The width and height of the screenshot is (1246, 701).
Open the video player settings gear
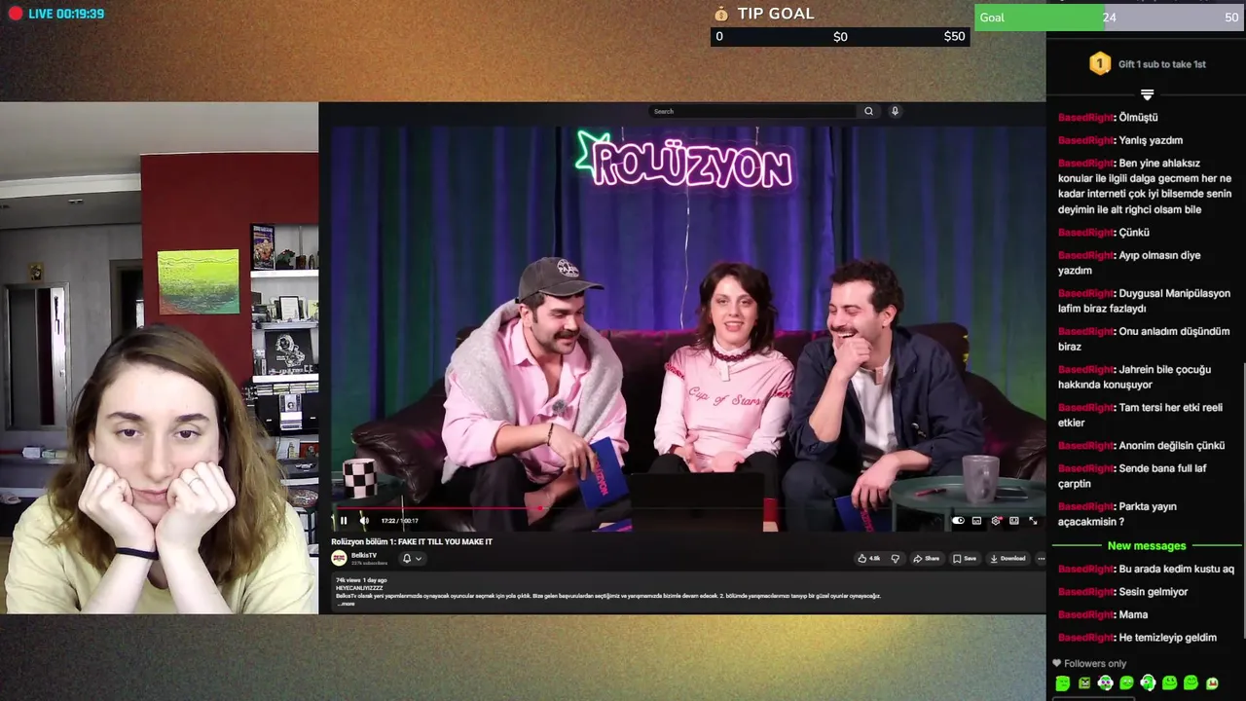point(996,521)
